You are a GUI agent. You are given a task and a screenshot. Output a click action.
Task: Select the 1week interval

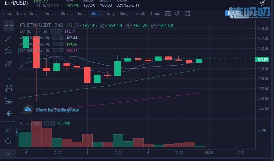click(x=140, y=13)
